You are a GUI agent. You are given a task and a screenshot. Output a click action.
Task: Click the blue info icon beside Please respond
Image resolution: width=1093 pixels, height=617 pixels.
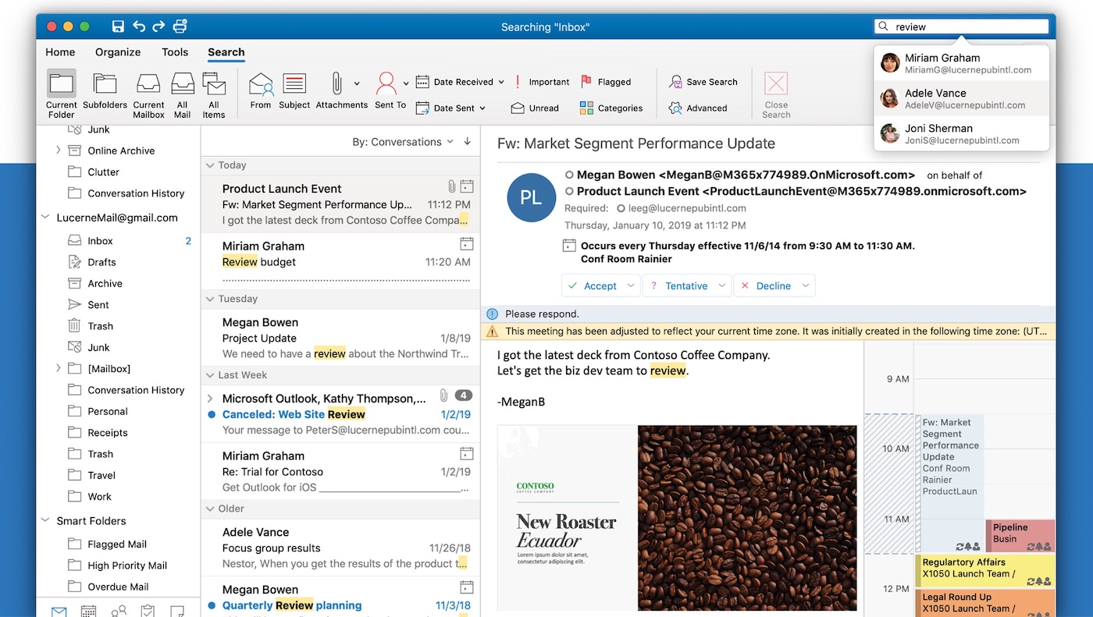coord(492,314)
